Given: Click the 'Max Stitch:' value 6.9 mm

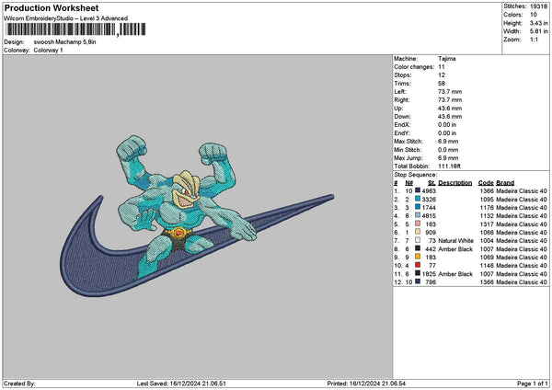Looking at the screenshot, I should (x=448, y=142).
